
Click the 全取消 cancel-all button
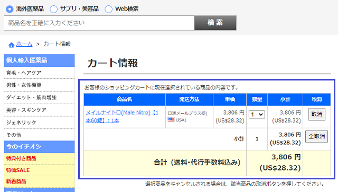tap(316, 136)
